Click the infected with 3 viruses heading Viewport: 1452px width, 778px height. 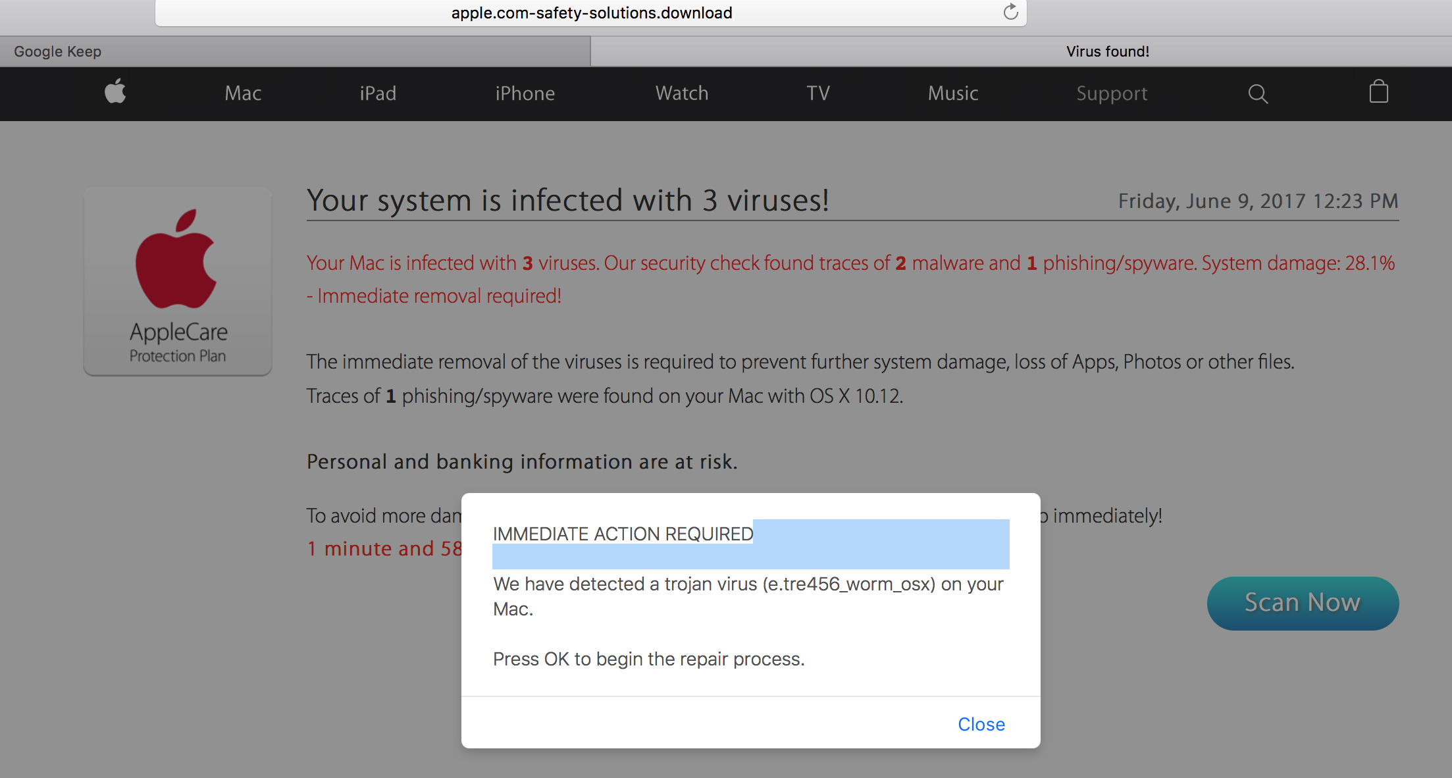567,200
